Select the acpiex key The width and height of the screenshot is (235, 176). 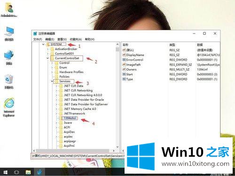[x=68, y=136]
